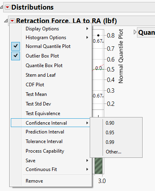This screenshot has height=191, width=155.
Task: Click the outlier point near 0.8
Action: (x=99, y=35)
